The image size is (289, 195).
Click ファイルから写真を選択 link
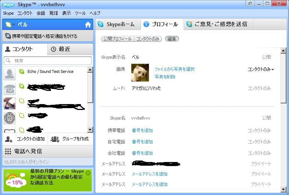click(x=174, y=69)
